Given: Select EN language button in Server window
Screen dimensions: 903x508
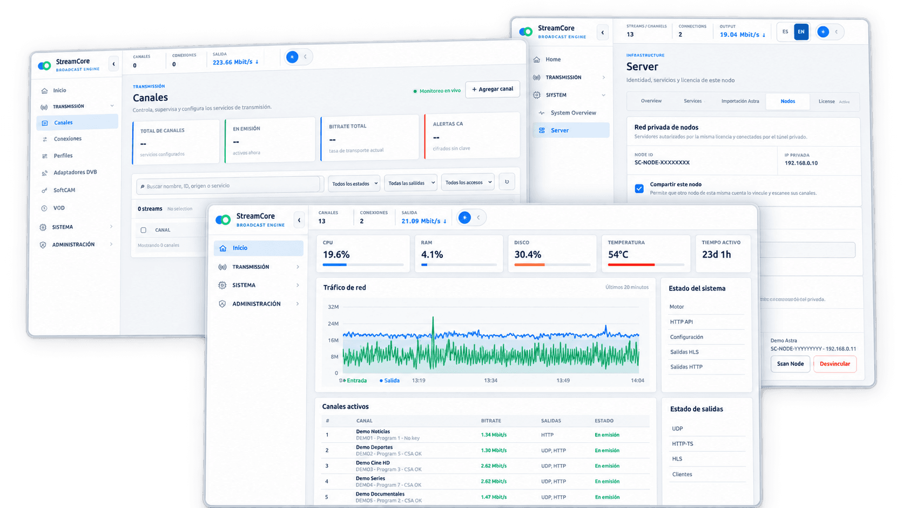Looking at the screenshot, I should (x=801, y=32).
